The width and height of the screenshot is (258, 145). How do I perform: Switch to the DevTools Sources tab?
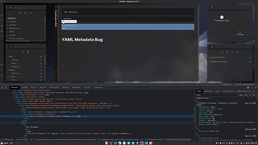pos(33,87)
